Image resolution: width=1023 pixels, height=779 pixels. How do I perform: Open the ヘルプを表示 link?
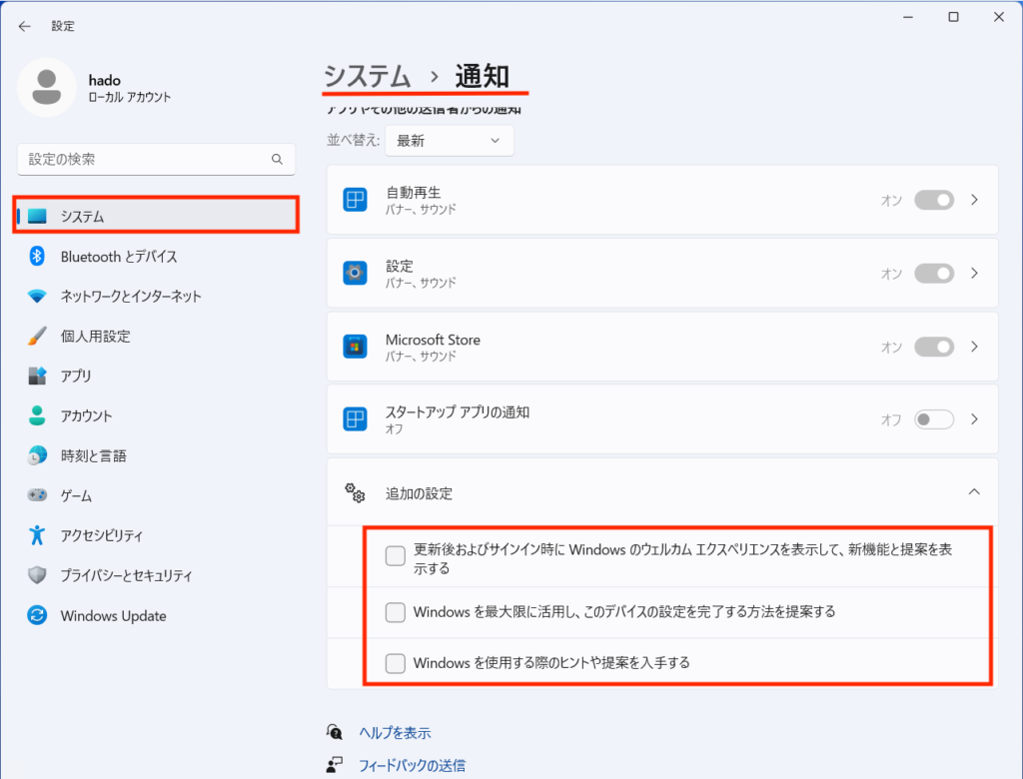pyautogui.click(x=395, y=733)
